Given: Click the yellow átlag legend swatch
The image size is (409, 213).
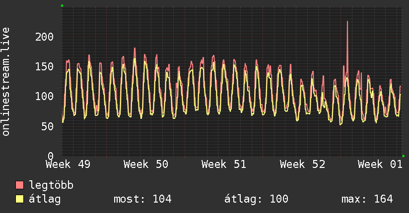Looking at the screenshot, I should point(19,199).
